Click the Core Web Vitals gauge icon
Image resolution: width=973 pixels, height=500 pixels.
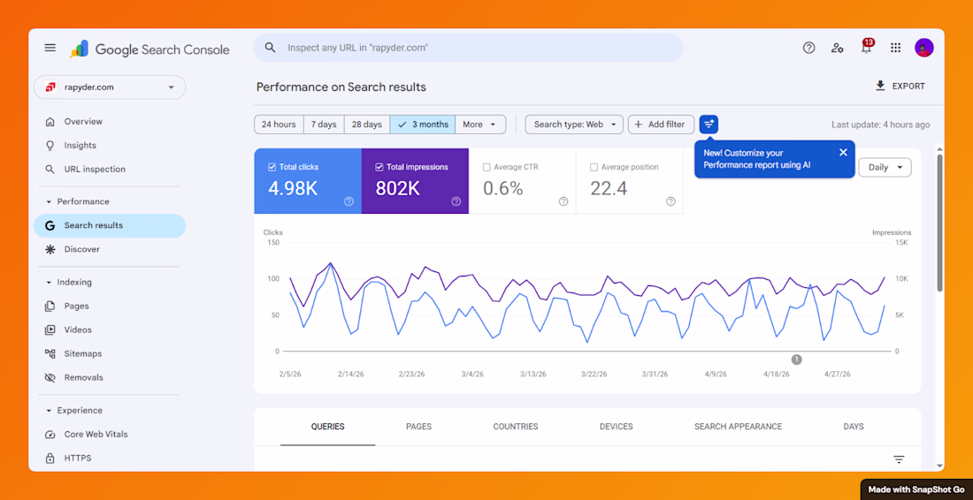pos(50,435)
